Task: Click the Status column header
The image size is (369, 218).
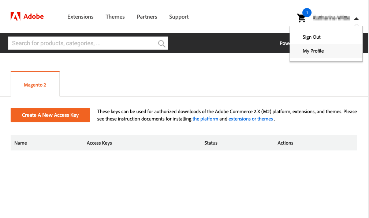Action: click(211, 143)
